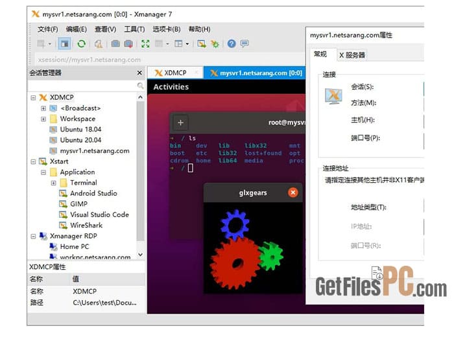Select the Xmanager RDP icon
454x339 pixels.
point(43,236)
